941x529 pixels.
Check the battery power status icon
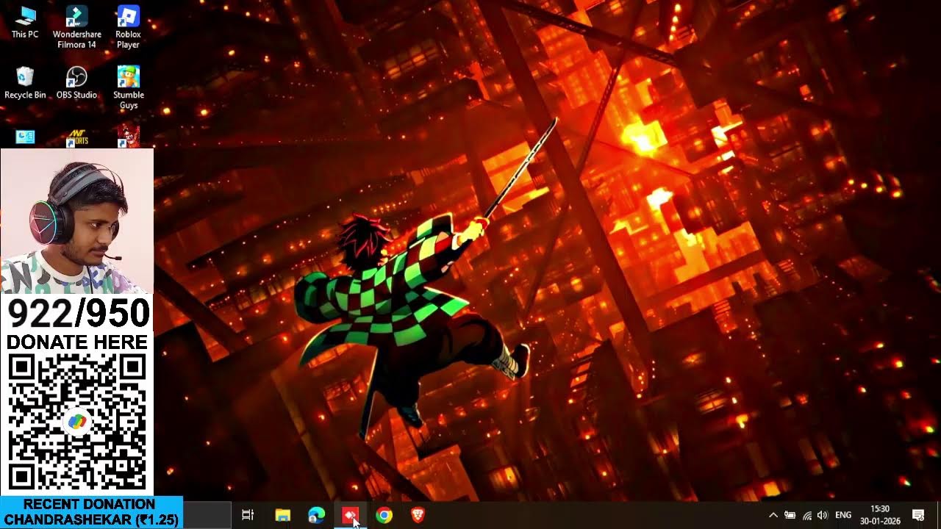790,515
